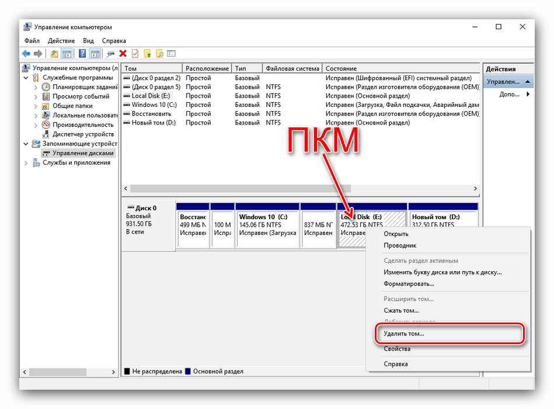Click the folder with green arrow icon
Screen dimensions: 554x409
coord(147,53)
